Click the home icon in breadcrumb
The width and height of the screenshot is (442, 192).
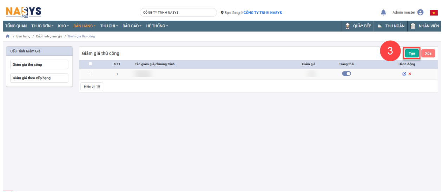[x=8, y=36]
